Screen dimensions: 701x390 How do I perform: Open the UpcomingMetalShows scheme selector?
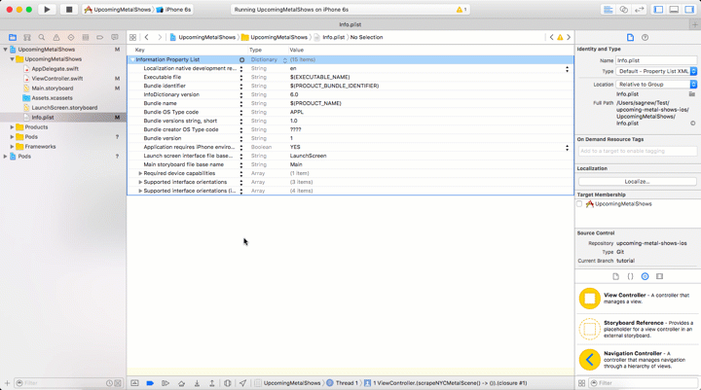tap(118, 10)
